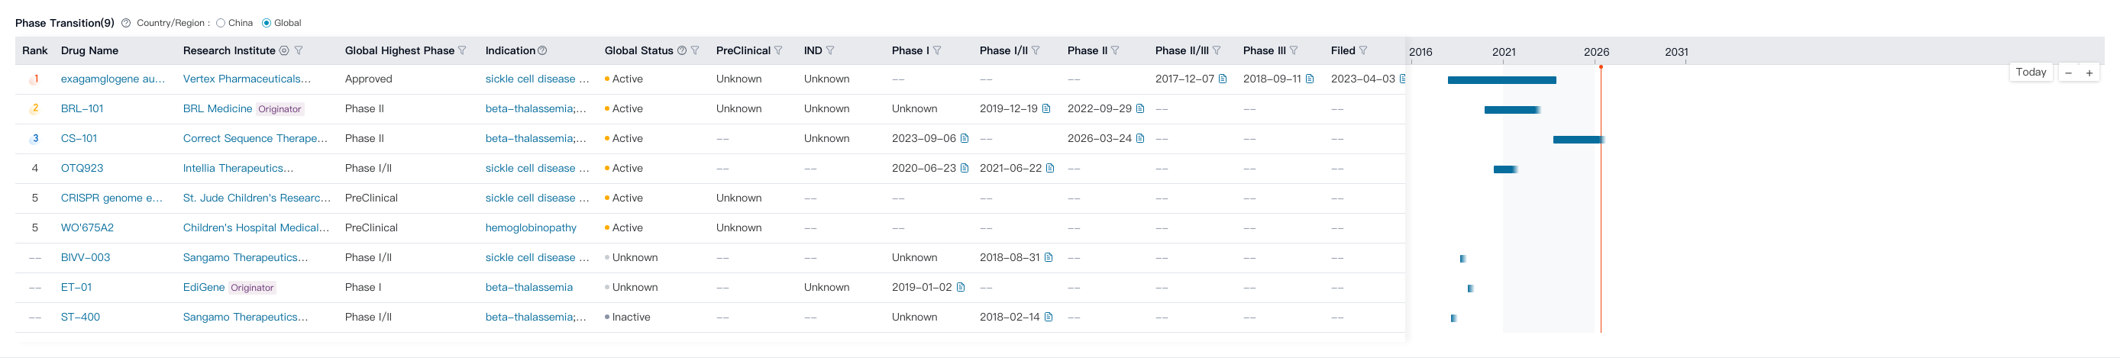Zoom in the timeline with plus
The height and width of the screenshot is (358, 2120).
[x=2089, y=73]
